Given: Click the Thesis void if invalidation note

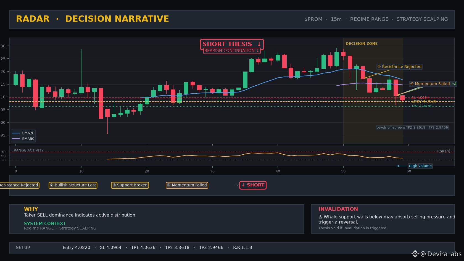Looking at the screenshot, I should point(353,228).
